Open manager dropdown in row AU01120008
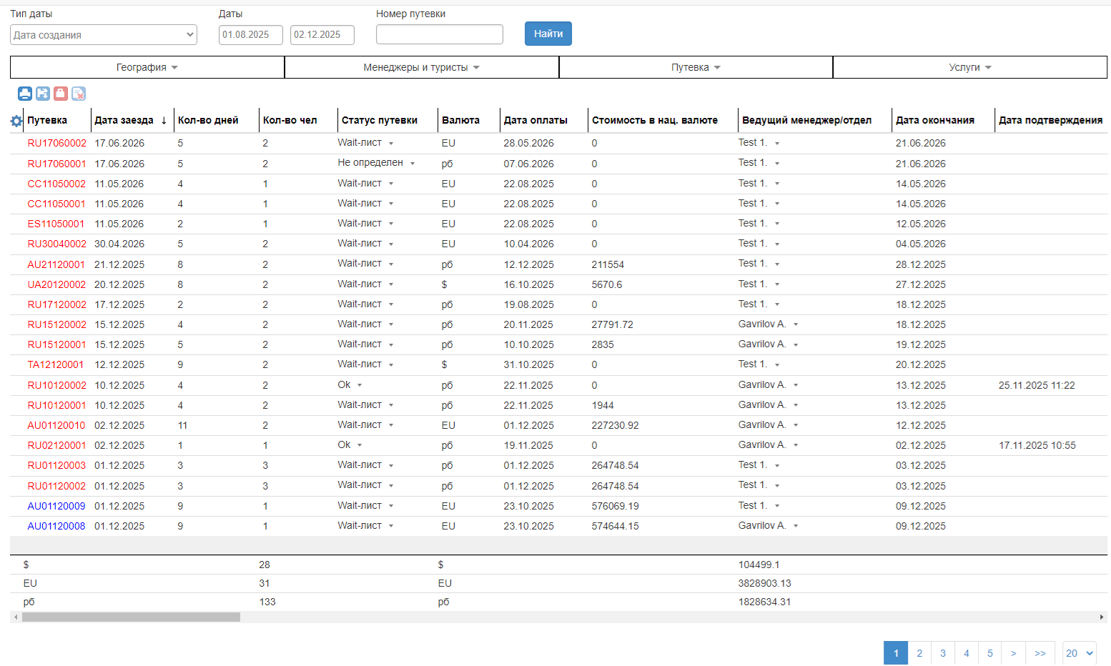The width and height of the screenshot is (1111, 666). click(796, 526)
